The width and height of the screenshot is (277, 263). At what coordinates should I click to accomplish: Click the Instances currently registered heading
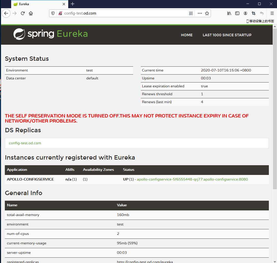[70, 157]
